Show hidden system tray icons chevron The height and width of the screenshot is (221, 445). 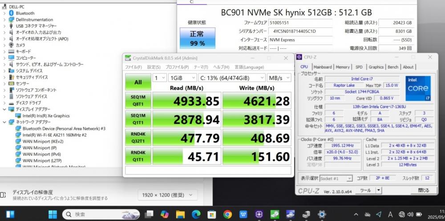[x=356, y=214]
